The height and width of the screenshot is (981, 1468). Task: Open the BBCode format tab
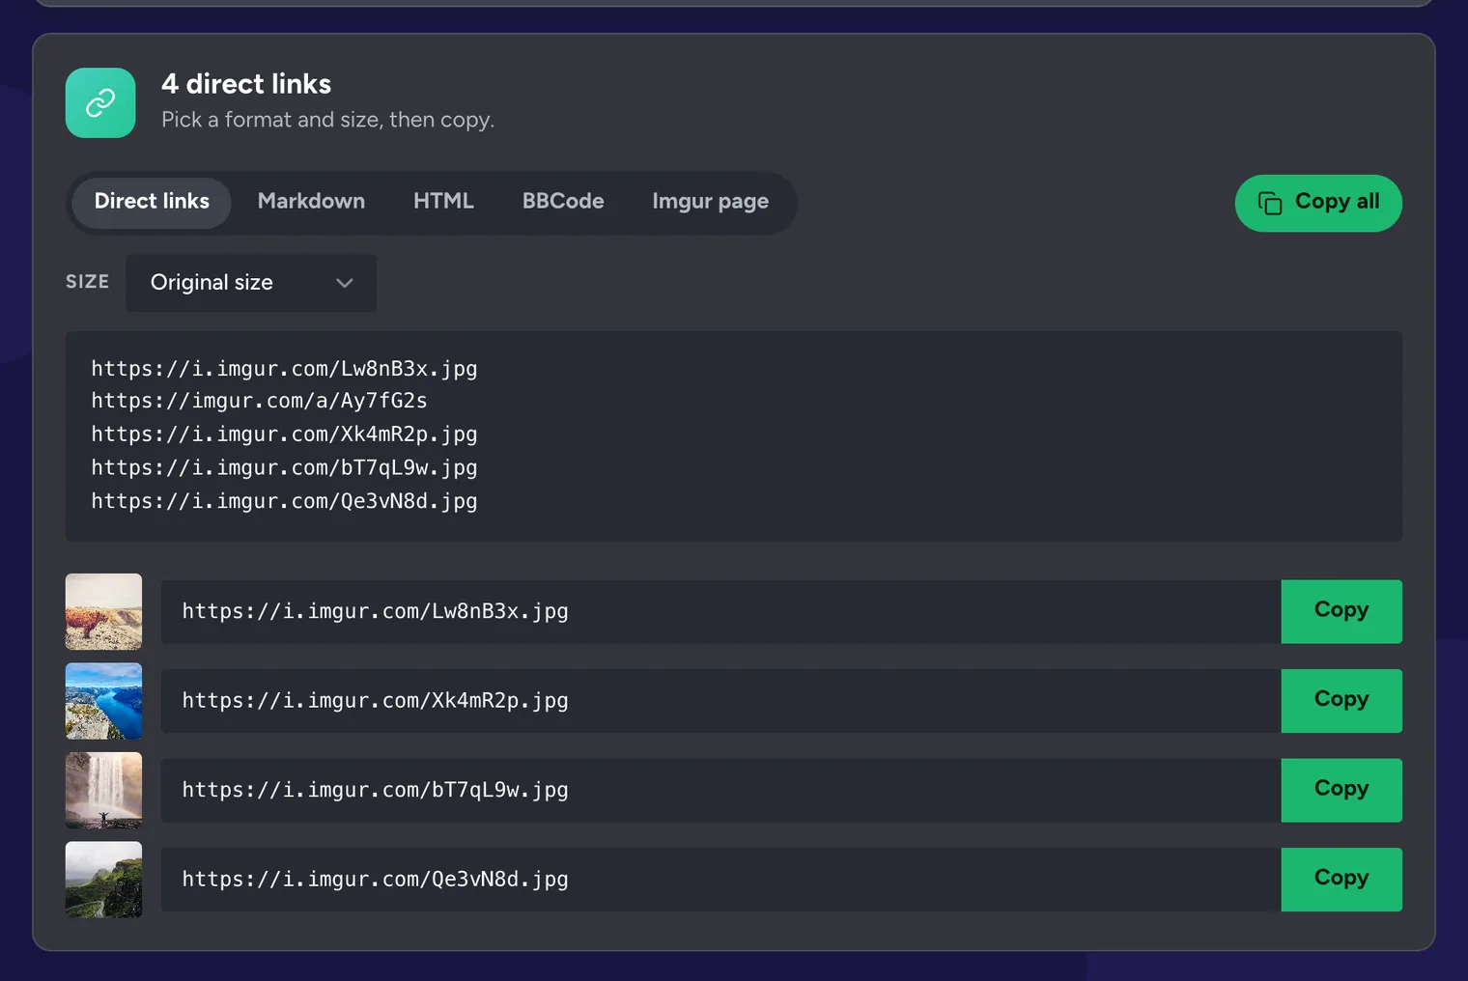pos(563,202)
